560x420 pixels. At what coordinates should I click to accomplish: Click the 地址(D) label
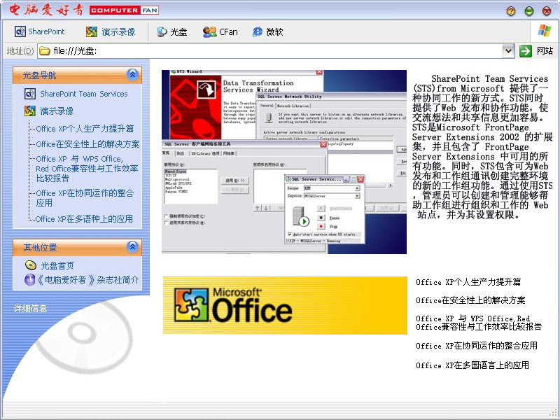(20, 51)
